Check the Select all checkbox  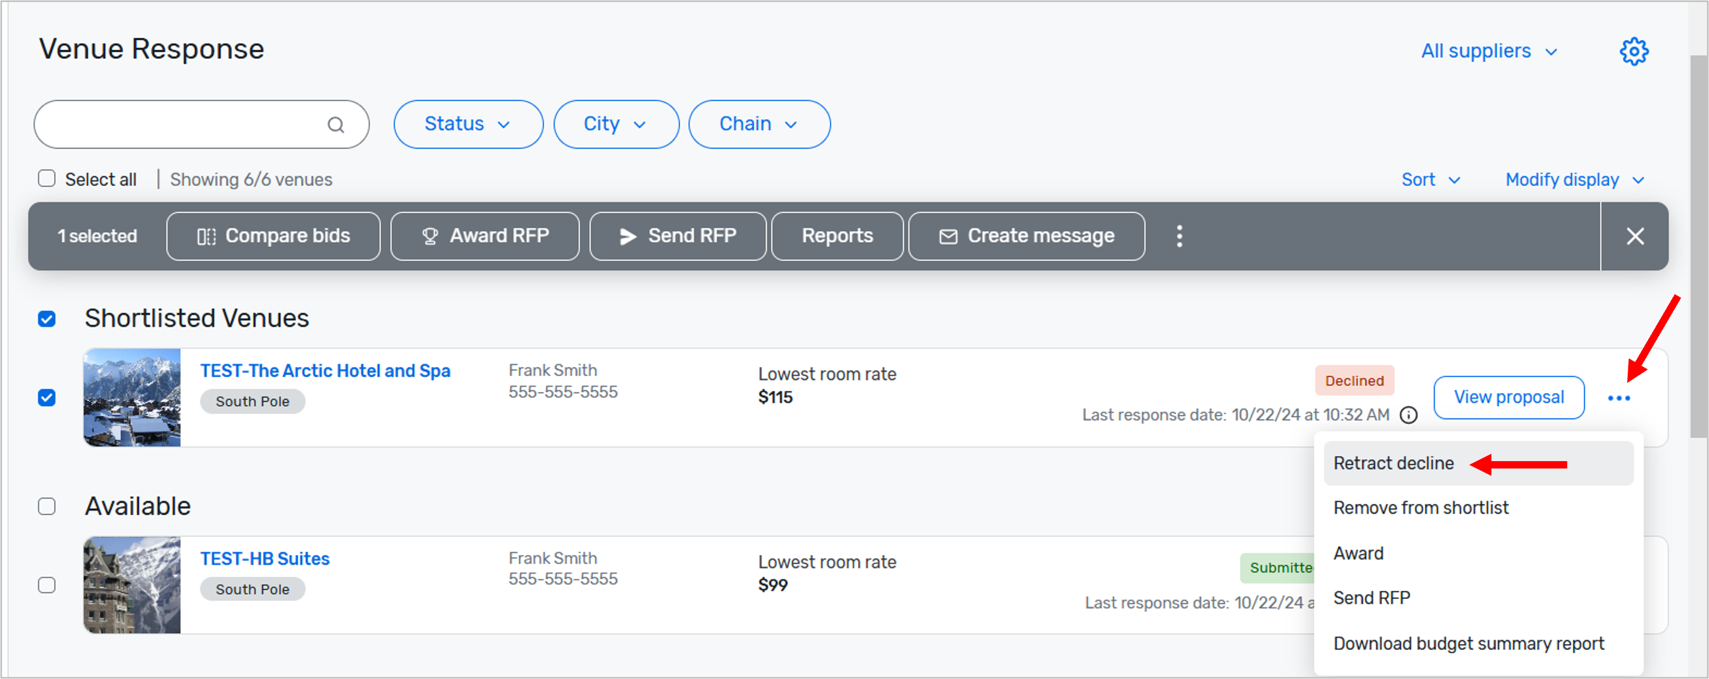pyautogui.click(x=46, y=179)
